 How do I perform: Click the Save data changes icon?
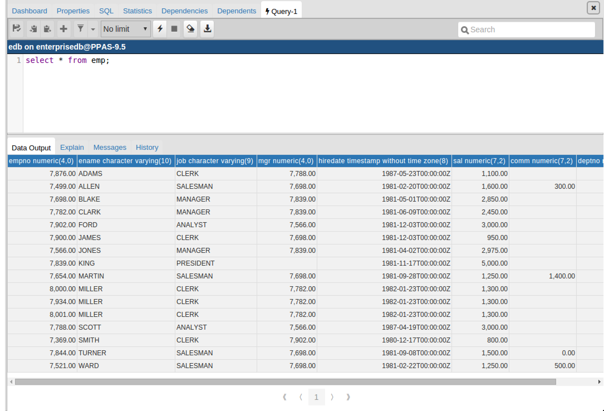[x=17, y=29]
